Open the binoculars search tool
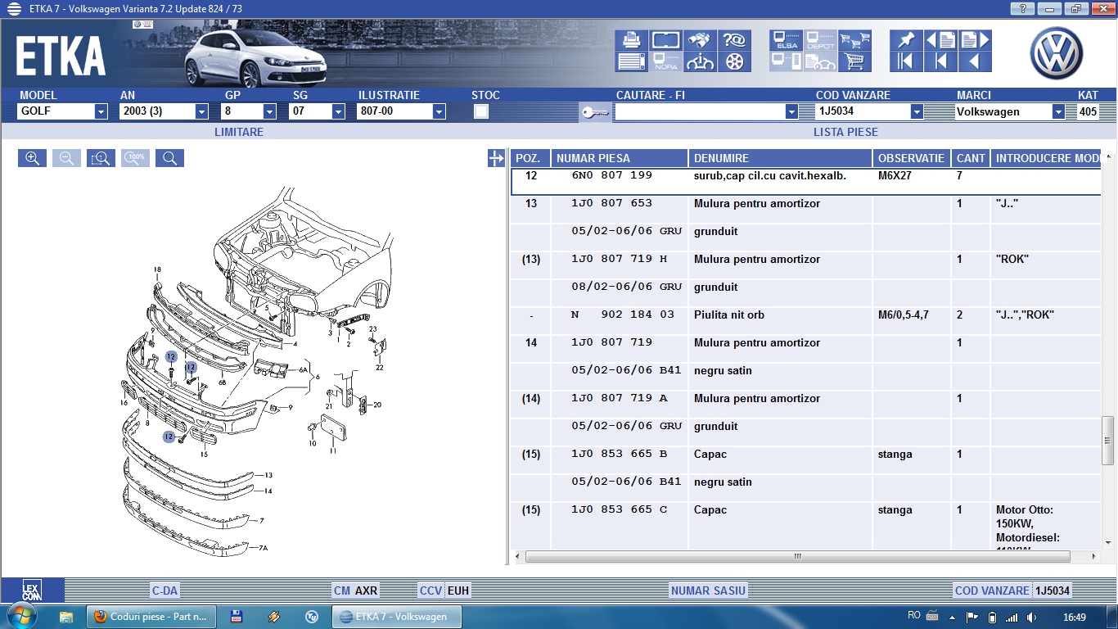Viewport: 1118px width, 629px height. [x=700, y=40]
